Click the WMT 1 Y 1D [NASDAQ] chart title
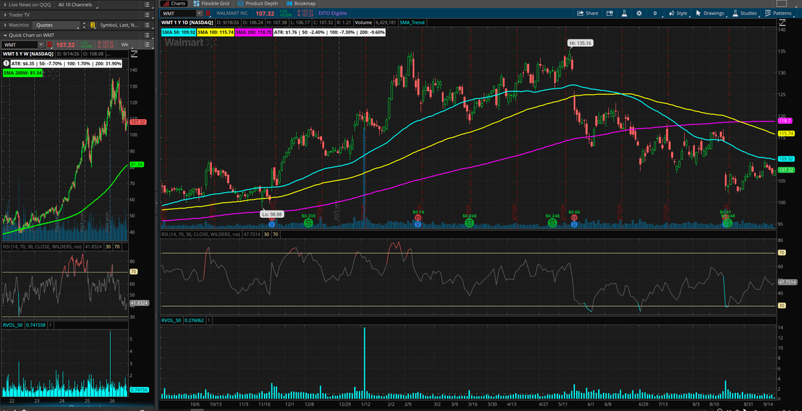The image size is (802, 411). coord(187,23)
